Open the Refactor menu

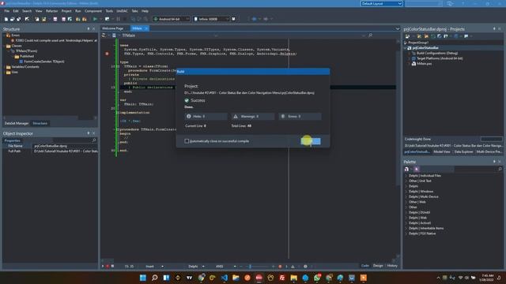pos(51,11)
